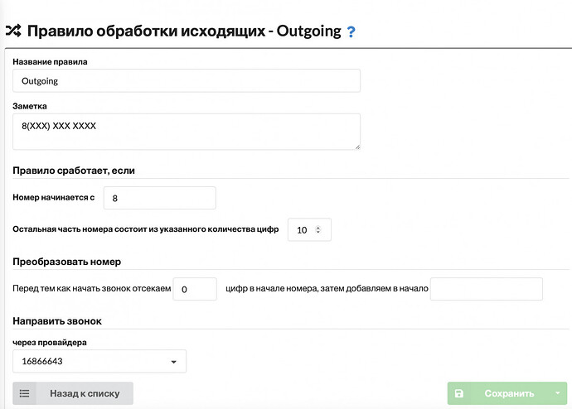Click the provider dropdown caret arrow
Screen dimensions: 572x409
tap(173, 362)
